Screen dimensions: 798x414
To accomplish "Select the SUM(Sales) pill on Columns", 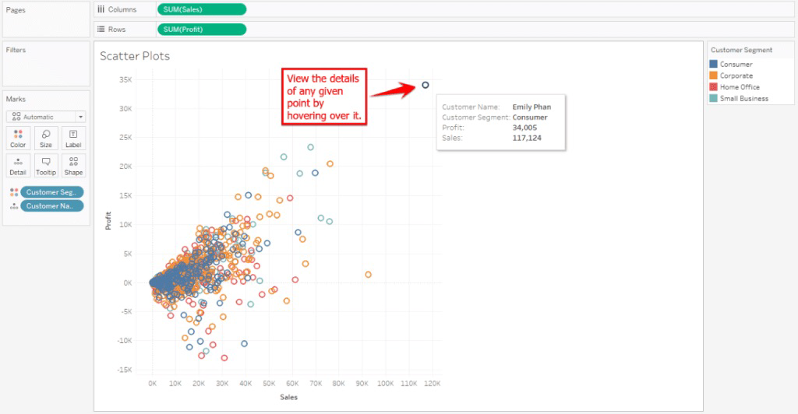I will click(x=201, y=9).
